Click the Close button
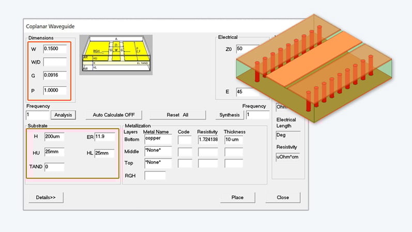Screen dimensions: 412x232 coord(283,197)
